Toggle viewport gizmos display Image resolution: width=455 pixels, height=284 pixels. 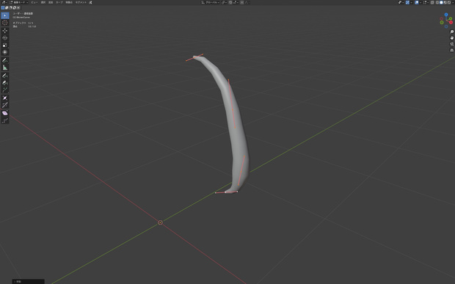click(x=407, y=2)
